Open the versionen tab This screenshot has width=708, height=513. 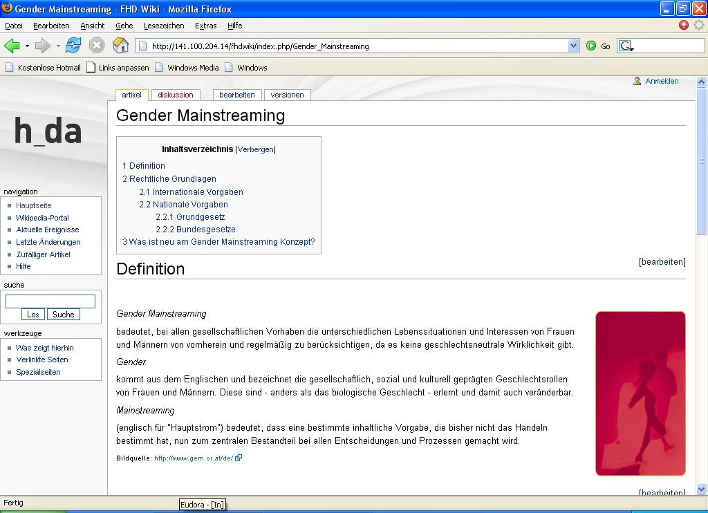(x=287, y=95)
